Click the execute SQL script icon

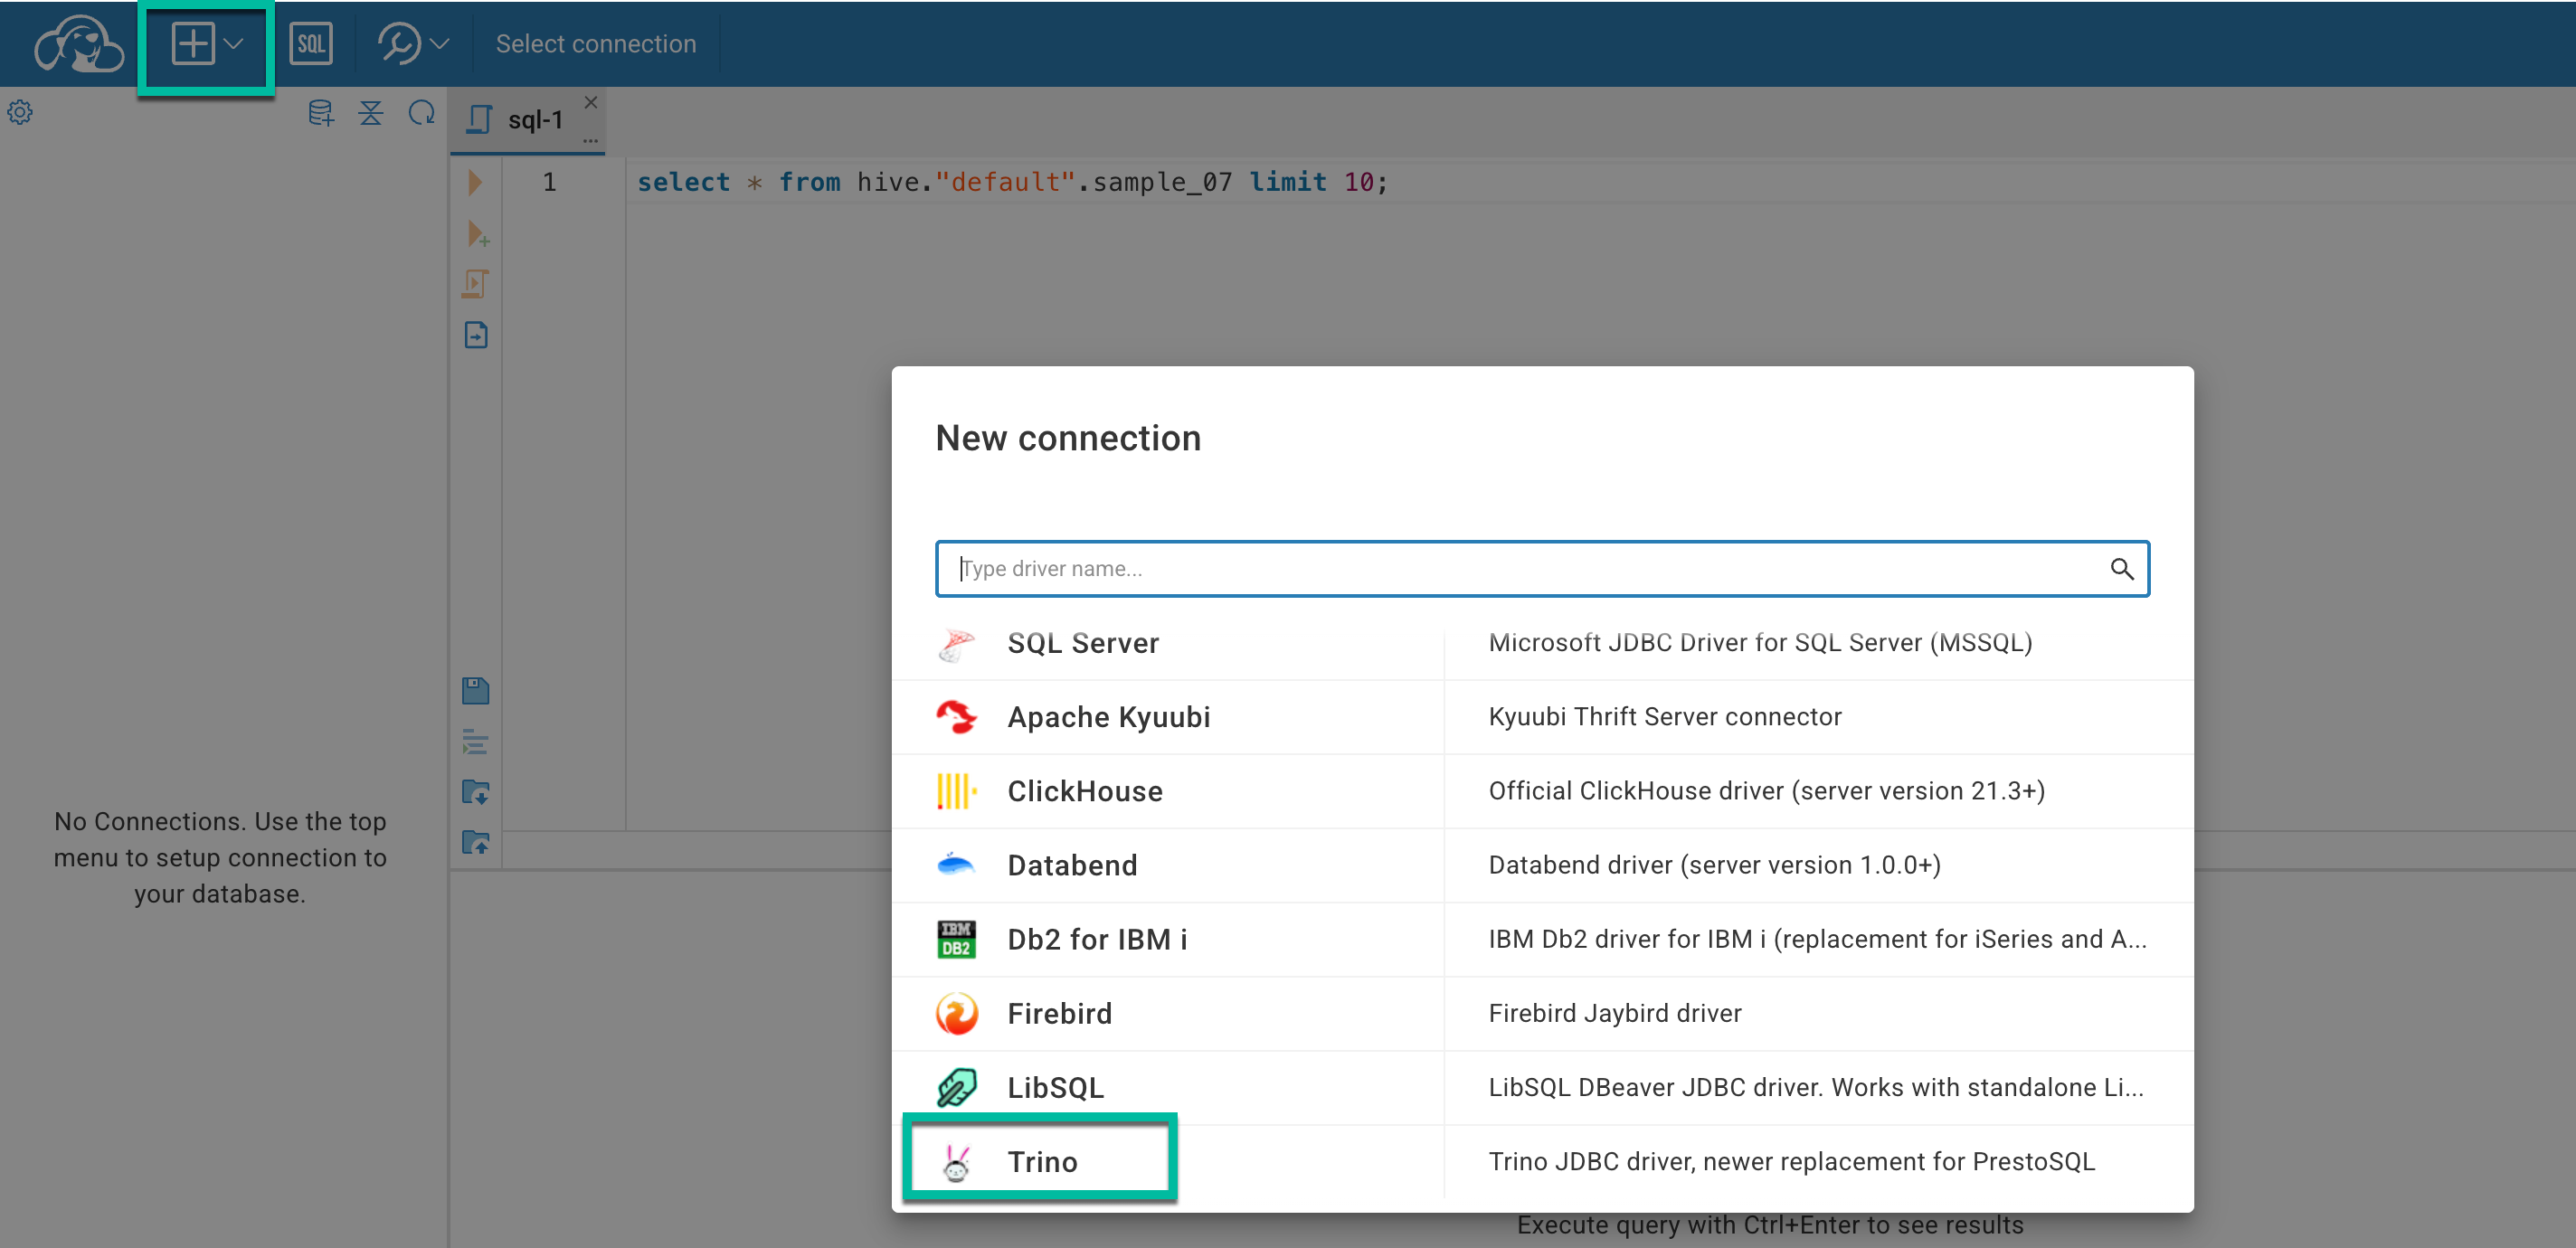[x=476, y=284]
